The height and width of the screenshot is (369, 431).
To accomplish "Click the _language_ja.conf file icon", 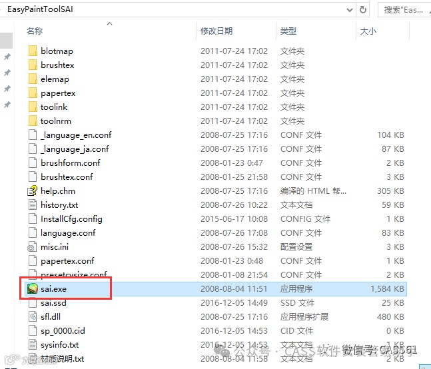I will click(33, 149).
